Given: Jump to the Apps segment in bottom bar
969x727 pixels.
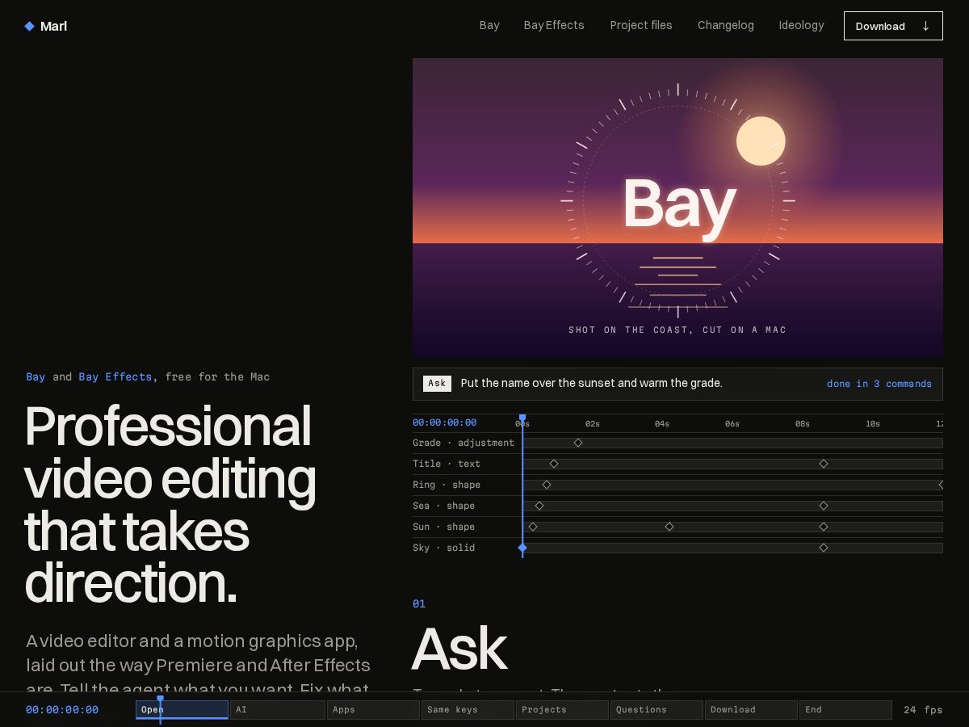Looking at the screenshot, I should [372, 710].
